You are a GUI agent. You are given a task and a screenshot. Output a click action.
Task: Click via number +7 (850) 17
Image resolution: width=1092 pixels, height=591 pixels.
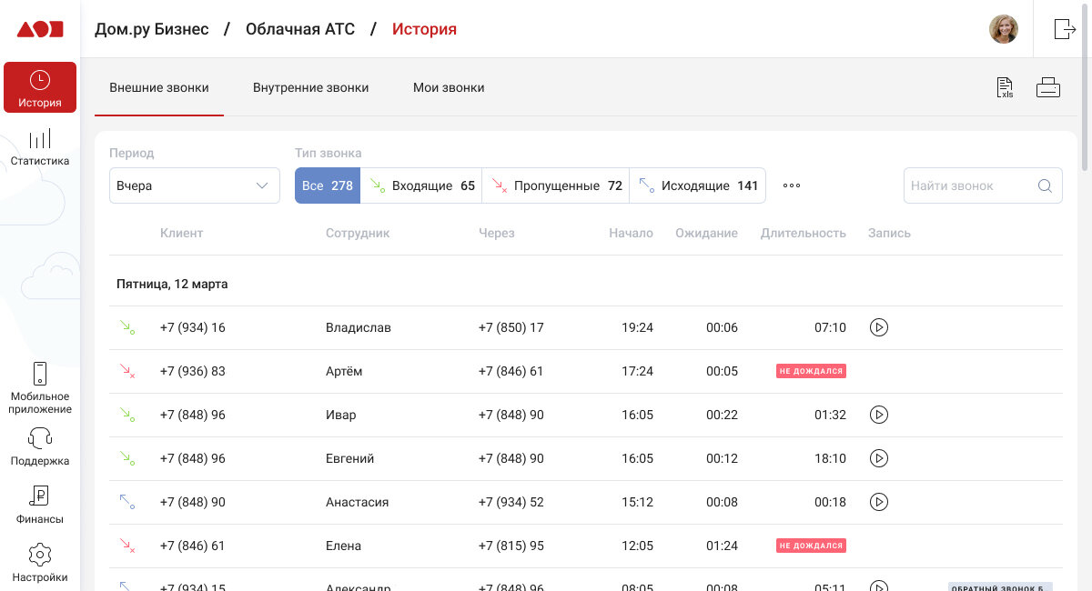coord(511,327)
